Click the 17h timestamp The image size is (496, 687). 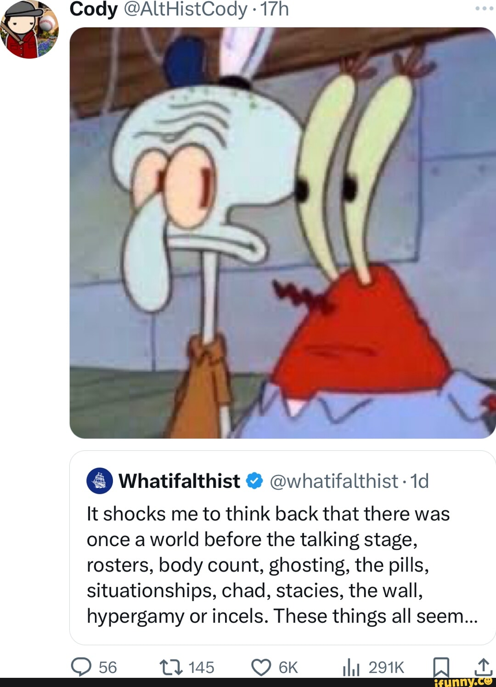pos(275,9)
